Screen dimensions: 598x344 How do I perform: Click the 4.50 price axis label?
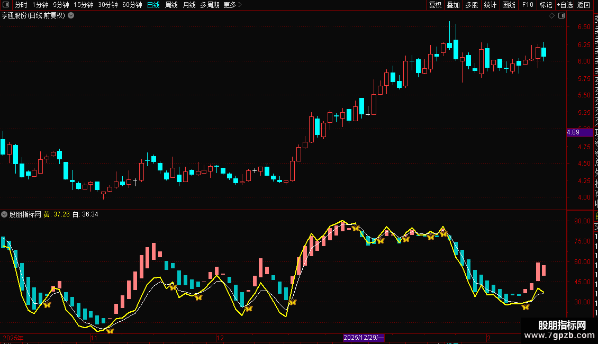tap(584, 164)
